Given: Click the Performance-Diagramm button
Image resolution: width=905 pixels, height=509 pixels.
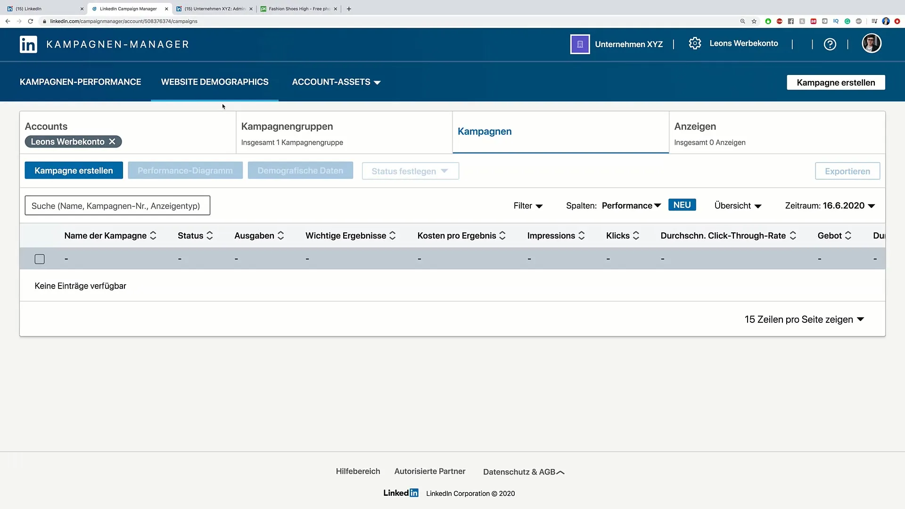Looking at the screenshot, I should point(185,171).
